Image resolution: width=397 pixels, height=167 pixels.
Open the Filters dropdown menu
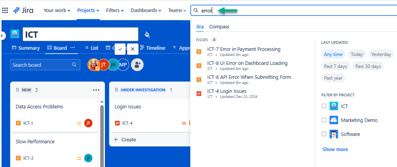pos(115,10)
